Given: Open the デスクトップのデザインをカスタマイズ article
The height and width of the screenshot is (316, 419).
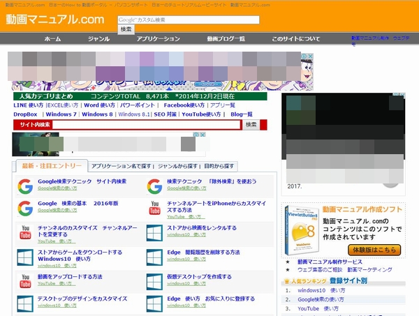Looking at the screenshot, I should (82, 299).
